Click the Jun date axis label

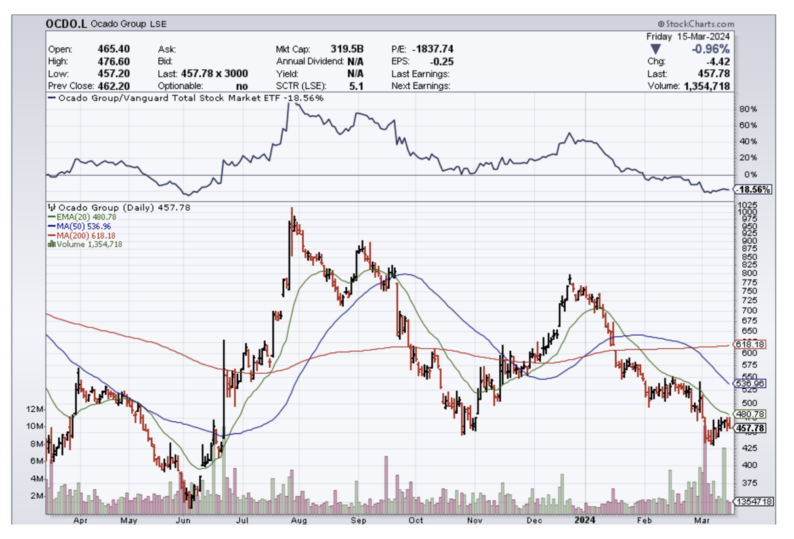point(183,520)
